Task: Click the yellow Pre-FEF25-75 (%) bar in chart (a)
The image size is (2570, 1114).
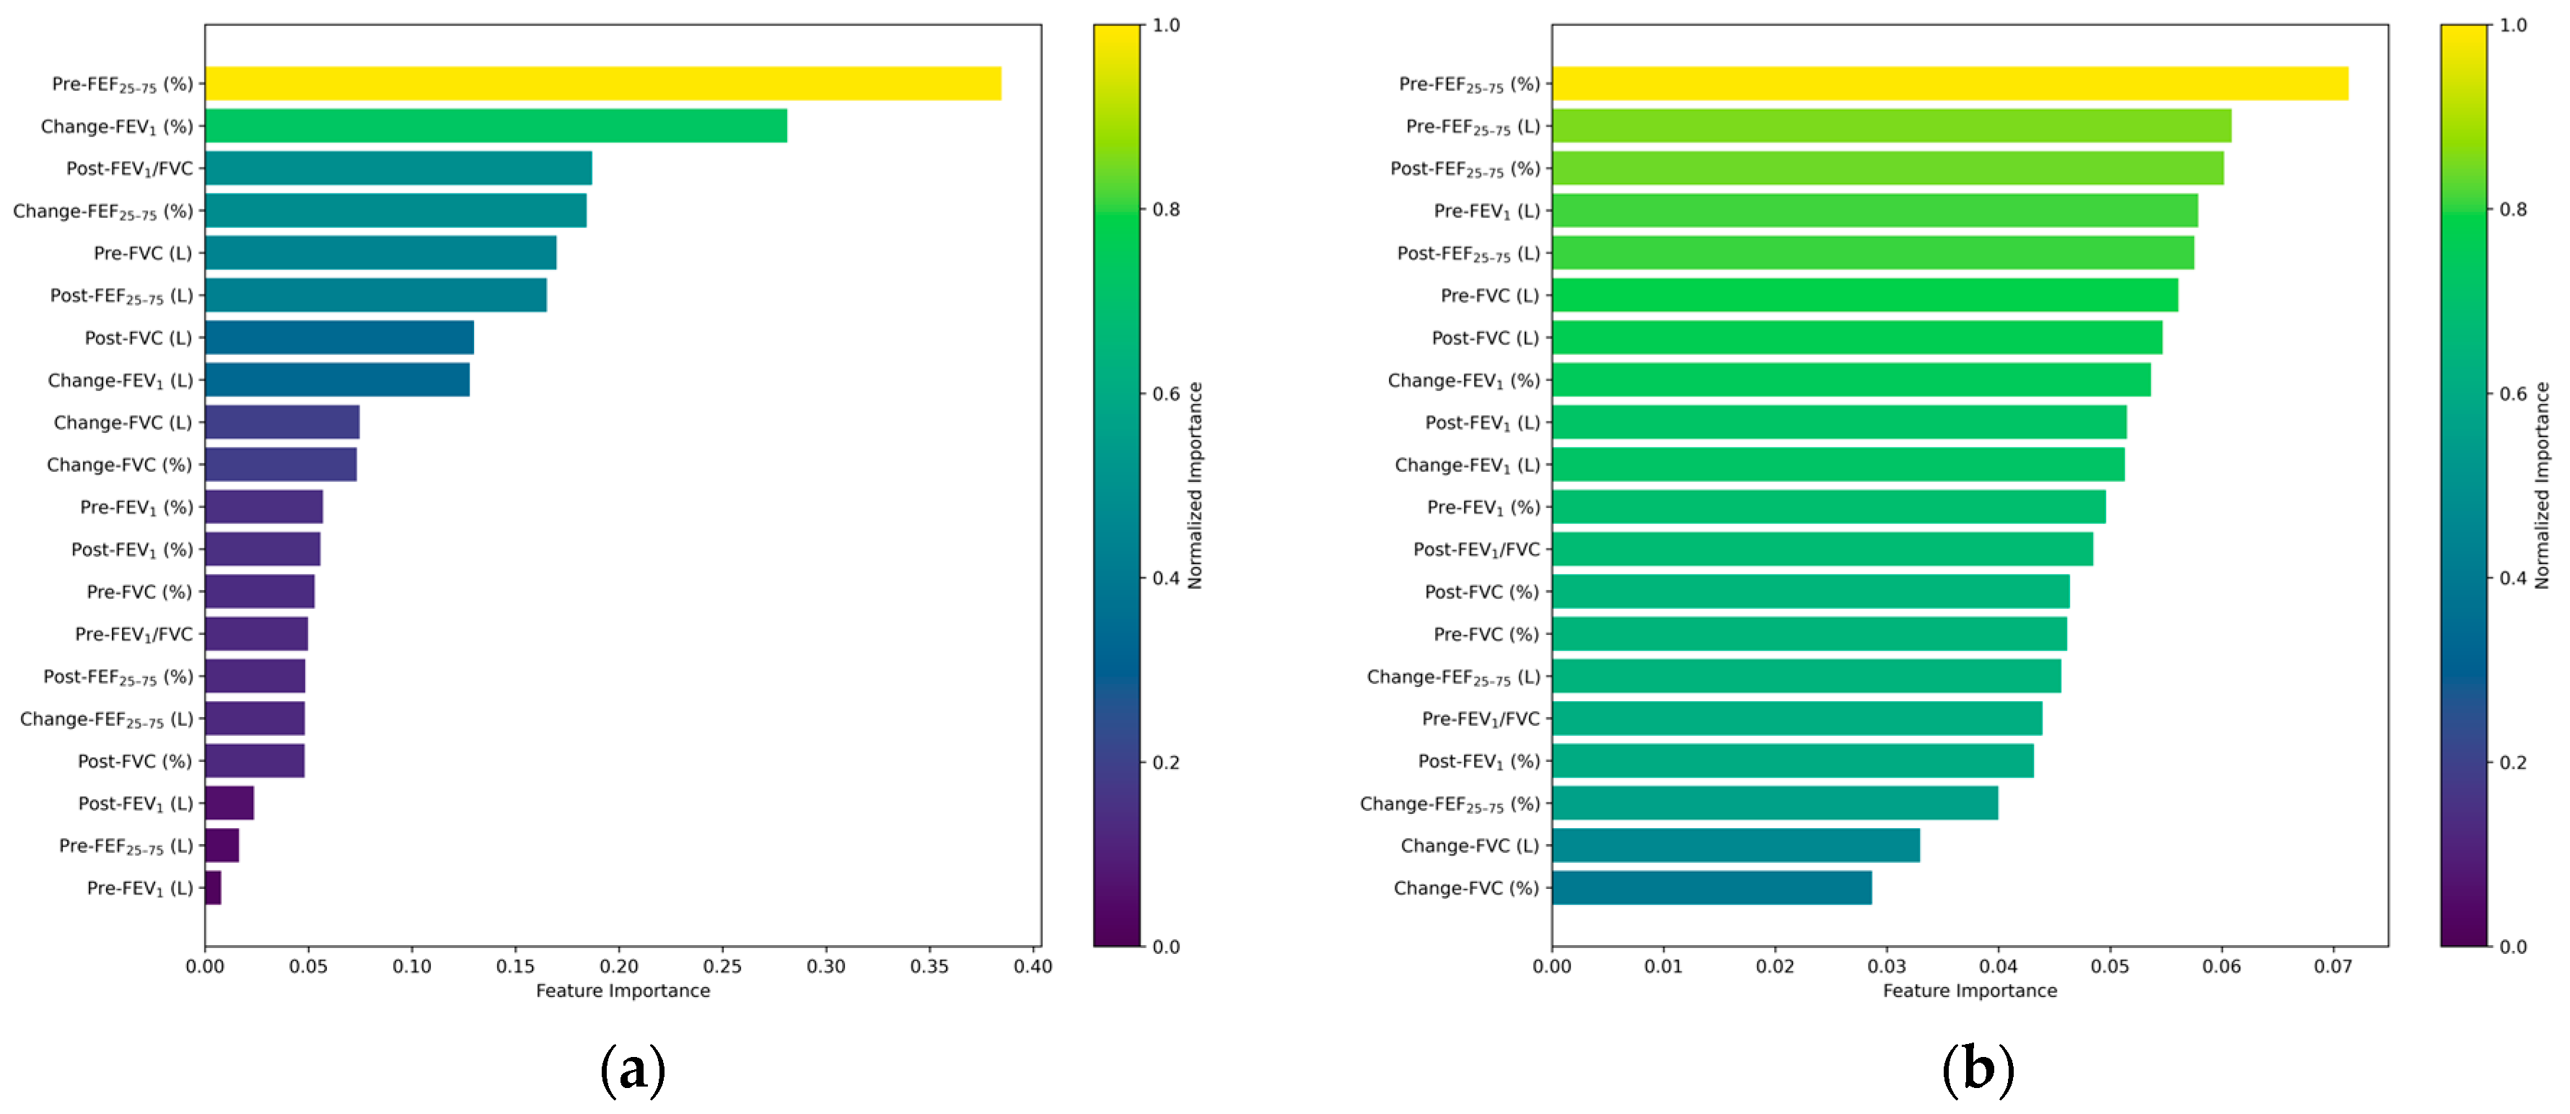Action: [x=602, y=84]
